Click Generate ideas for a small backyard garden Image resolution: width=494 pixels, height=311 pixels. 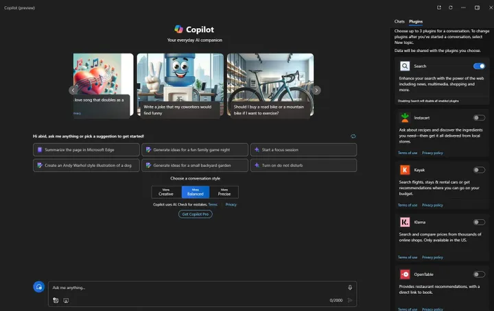(195, 165)
